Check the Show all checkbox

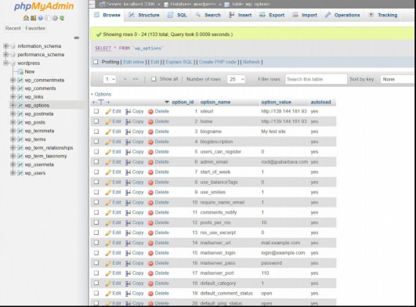pos(154,79)
